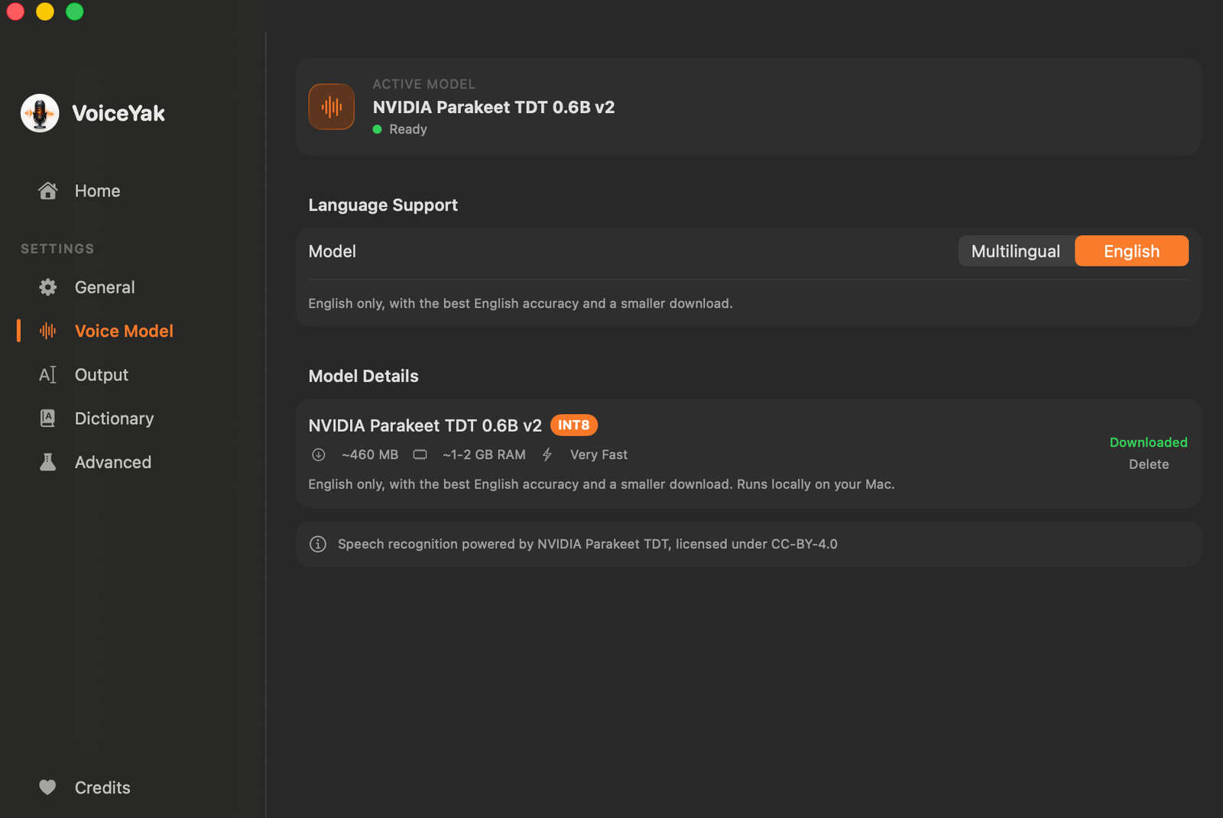
Task: Switch language model to Multilingual
Action: point(1016,251)
